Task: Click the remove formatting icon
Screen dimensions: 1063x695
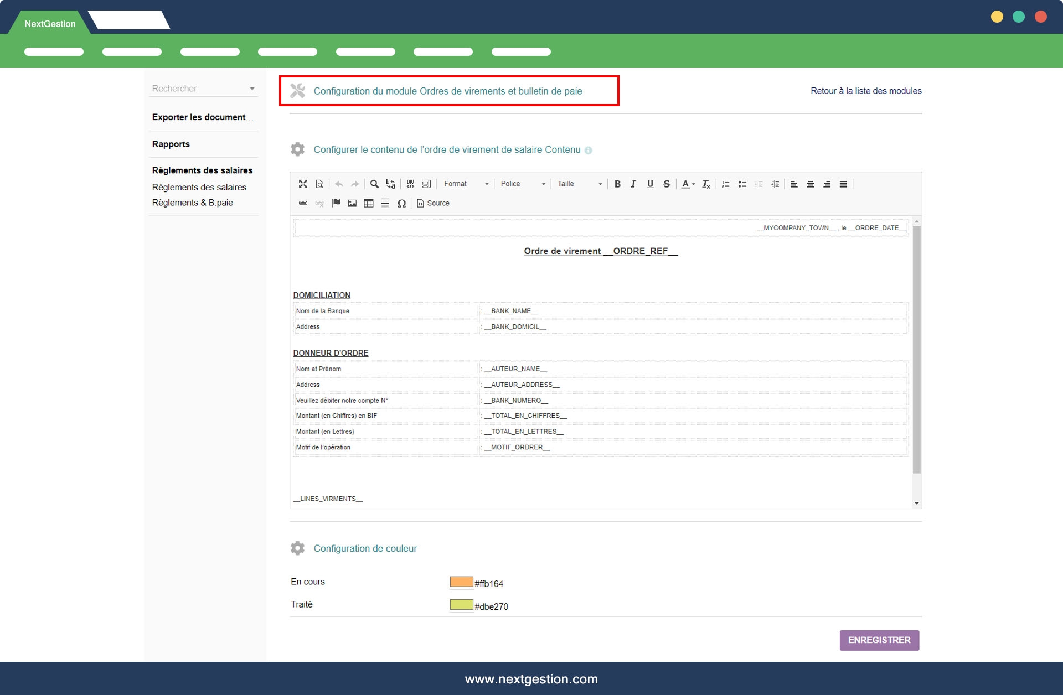Action: (706, 184)
